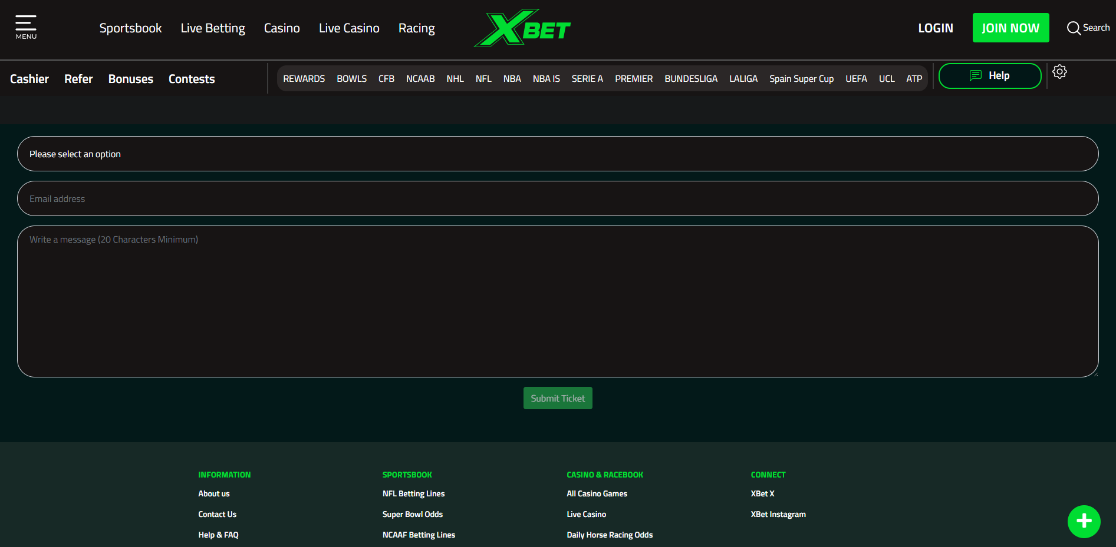Select REWARDS in the sports bar
This screenshot has width=1116, height=547.
[x=304, y=78]
